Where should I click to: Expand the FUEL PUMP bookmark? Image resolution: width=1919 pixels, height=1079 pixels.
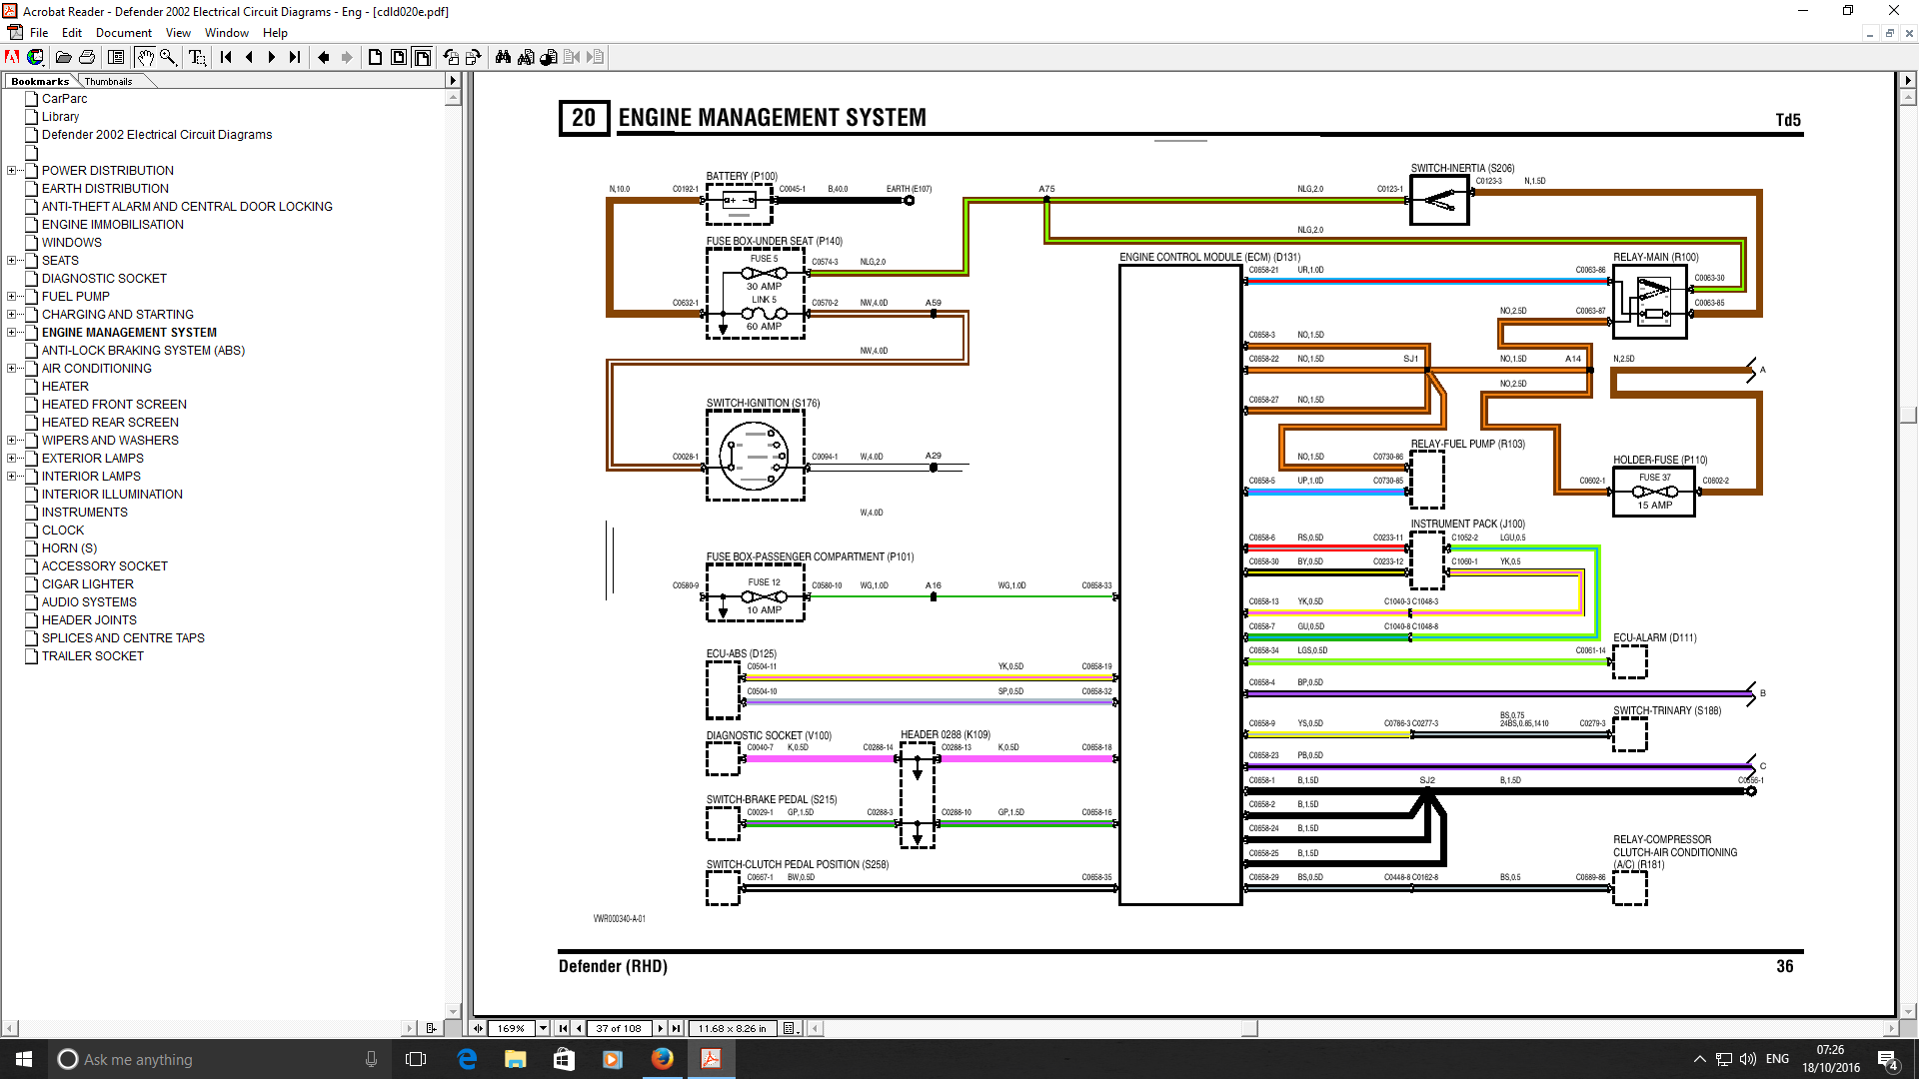(11, 297)
